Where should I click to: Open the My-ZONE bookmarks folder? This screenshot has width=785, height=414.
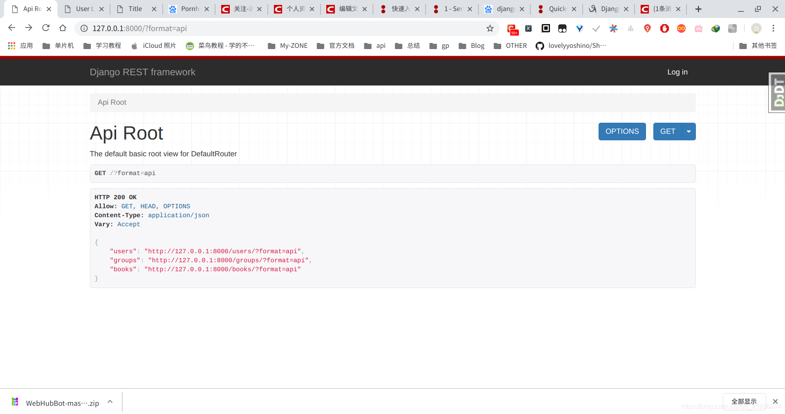pos(287,45)
